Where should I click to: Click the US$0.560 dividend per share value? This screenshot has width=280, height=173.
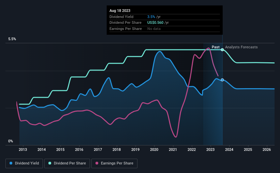point(155,23)
